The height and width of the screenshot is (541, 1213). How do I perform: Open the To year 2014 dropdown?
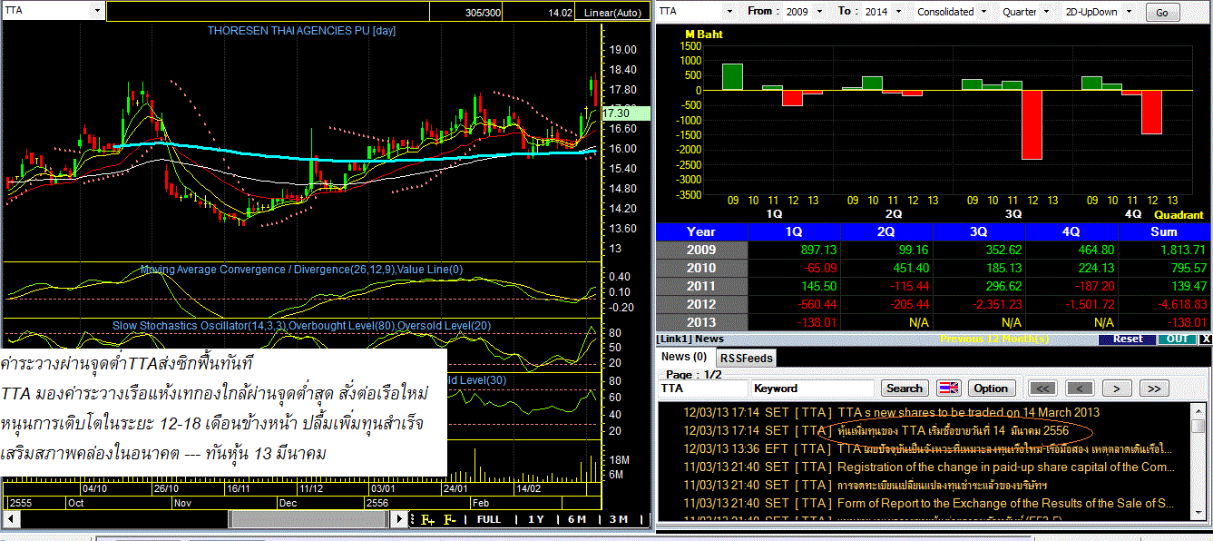[x=896, y=12]
